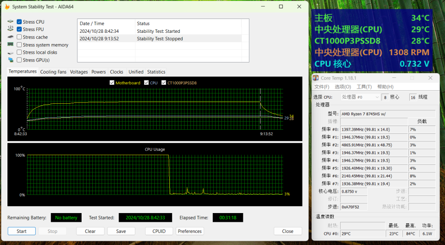
Task: Open the 工具(T) menu in Core Temp
Action: tap(364, 87)
